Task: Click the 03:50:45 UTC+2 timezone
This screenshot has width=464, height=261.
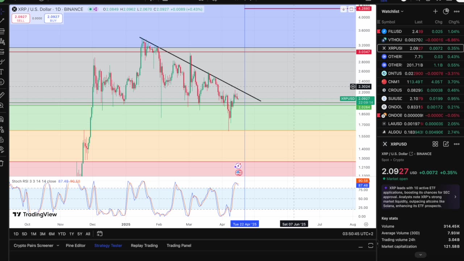Action: [358, 234]
